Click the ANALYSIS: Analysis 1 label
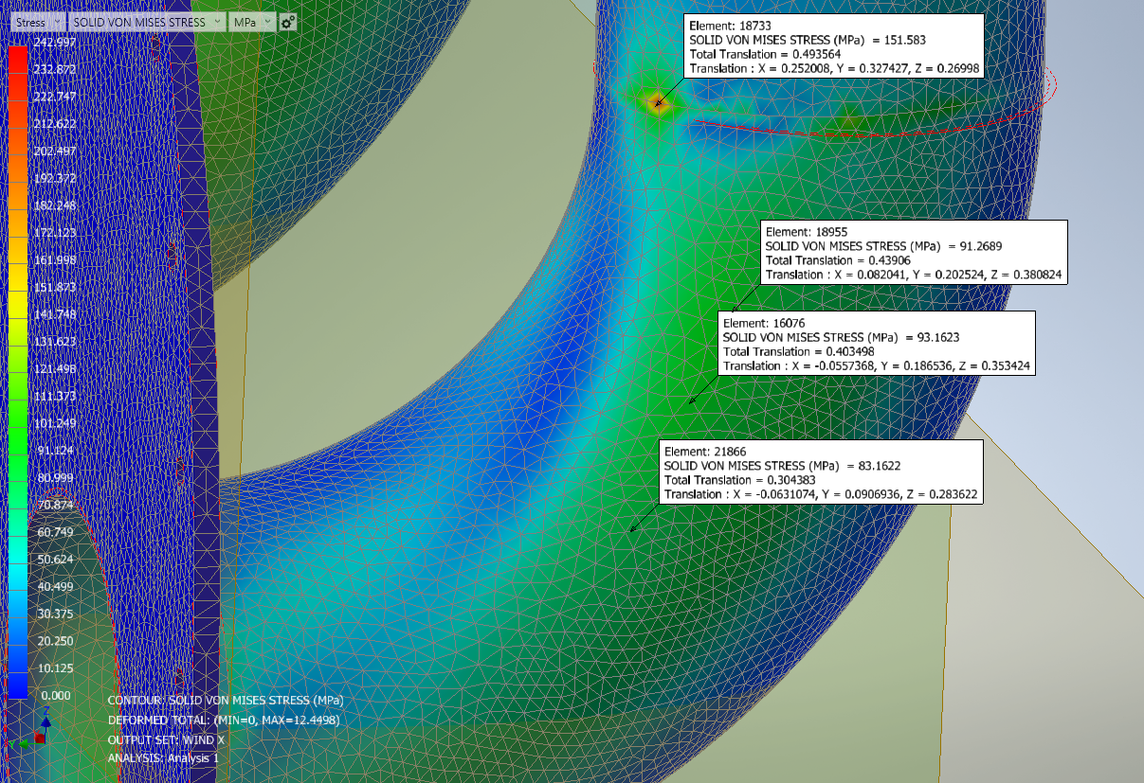The image size is (1144, 783). pos(163,758)
